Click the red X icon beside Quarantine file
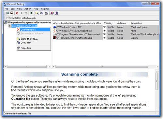Screen dimensions: 163x119 click(18, 30)
